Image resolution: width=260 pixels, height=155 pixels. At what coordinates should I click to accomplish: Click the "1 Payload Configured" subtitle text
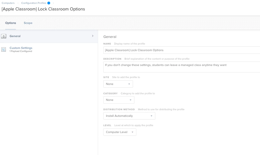[21, 51]
